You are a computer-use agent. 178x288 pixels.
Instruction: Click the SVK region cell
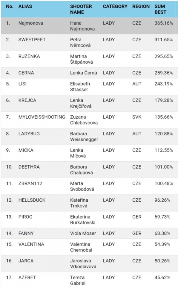coord(137,117)
